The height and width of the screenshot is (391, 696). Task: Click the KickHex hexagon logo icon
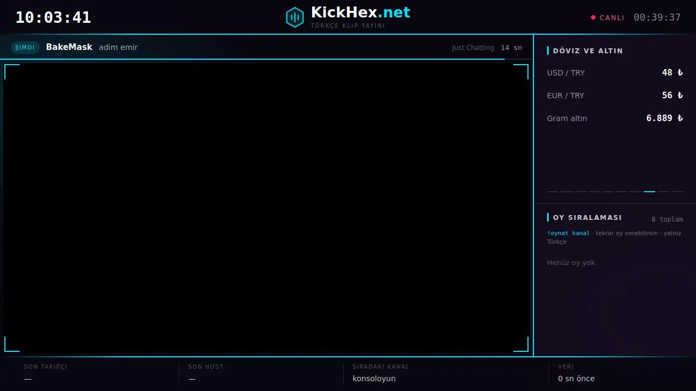295,17
